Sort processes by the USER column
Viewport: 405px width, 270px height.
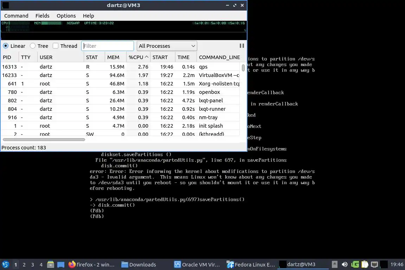pos(60,57)
